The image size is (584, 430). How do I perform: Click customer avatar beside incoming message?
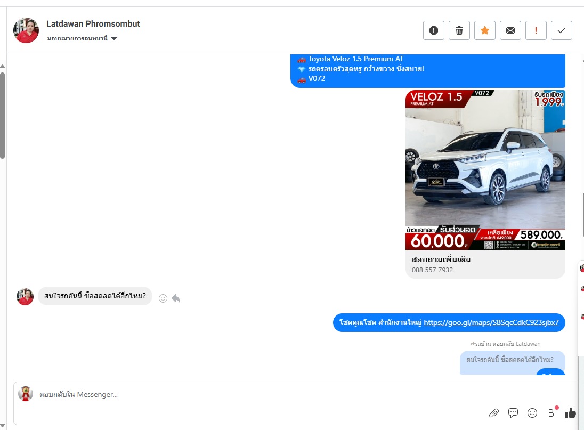click(x=25, y=297)
